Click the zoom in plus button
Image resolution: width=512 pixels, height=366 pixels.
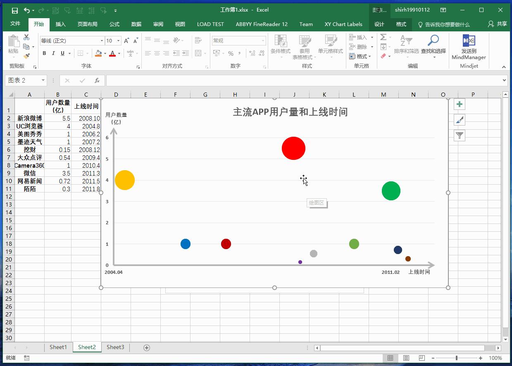pos(480,358)
